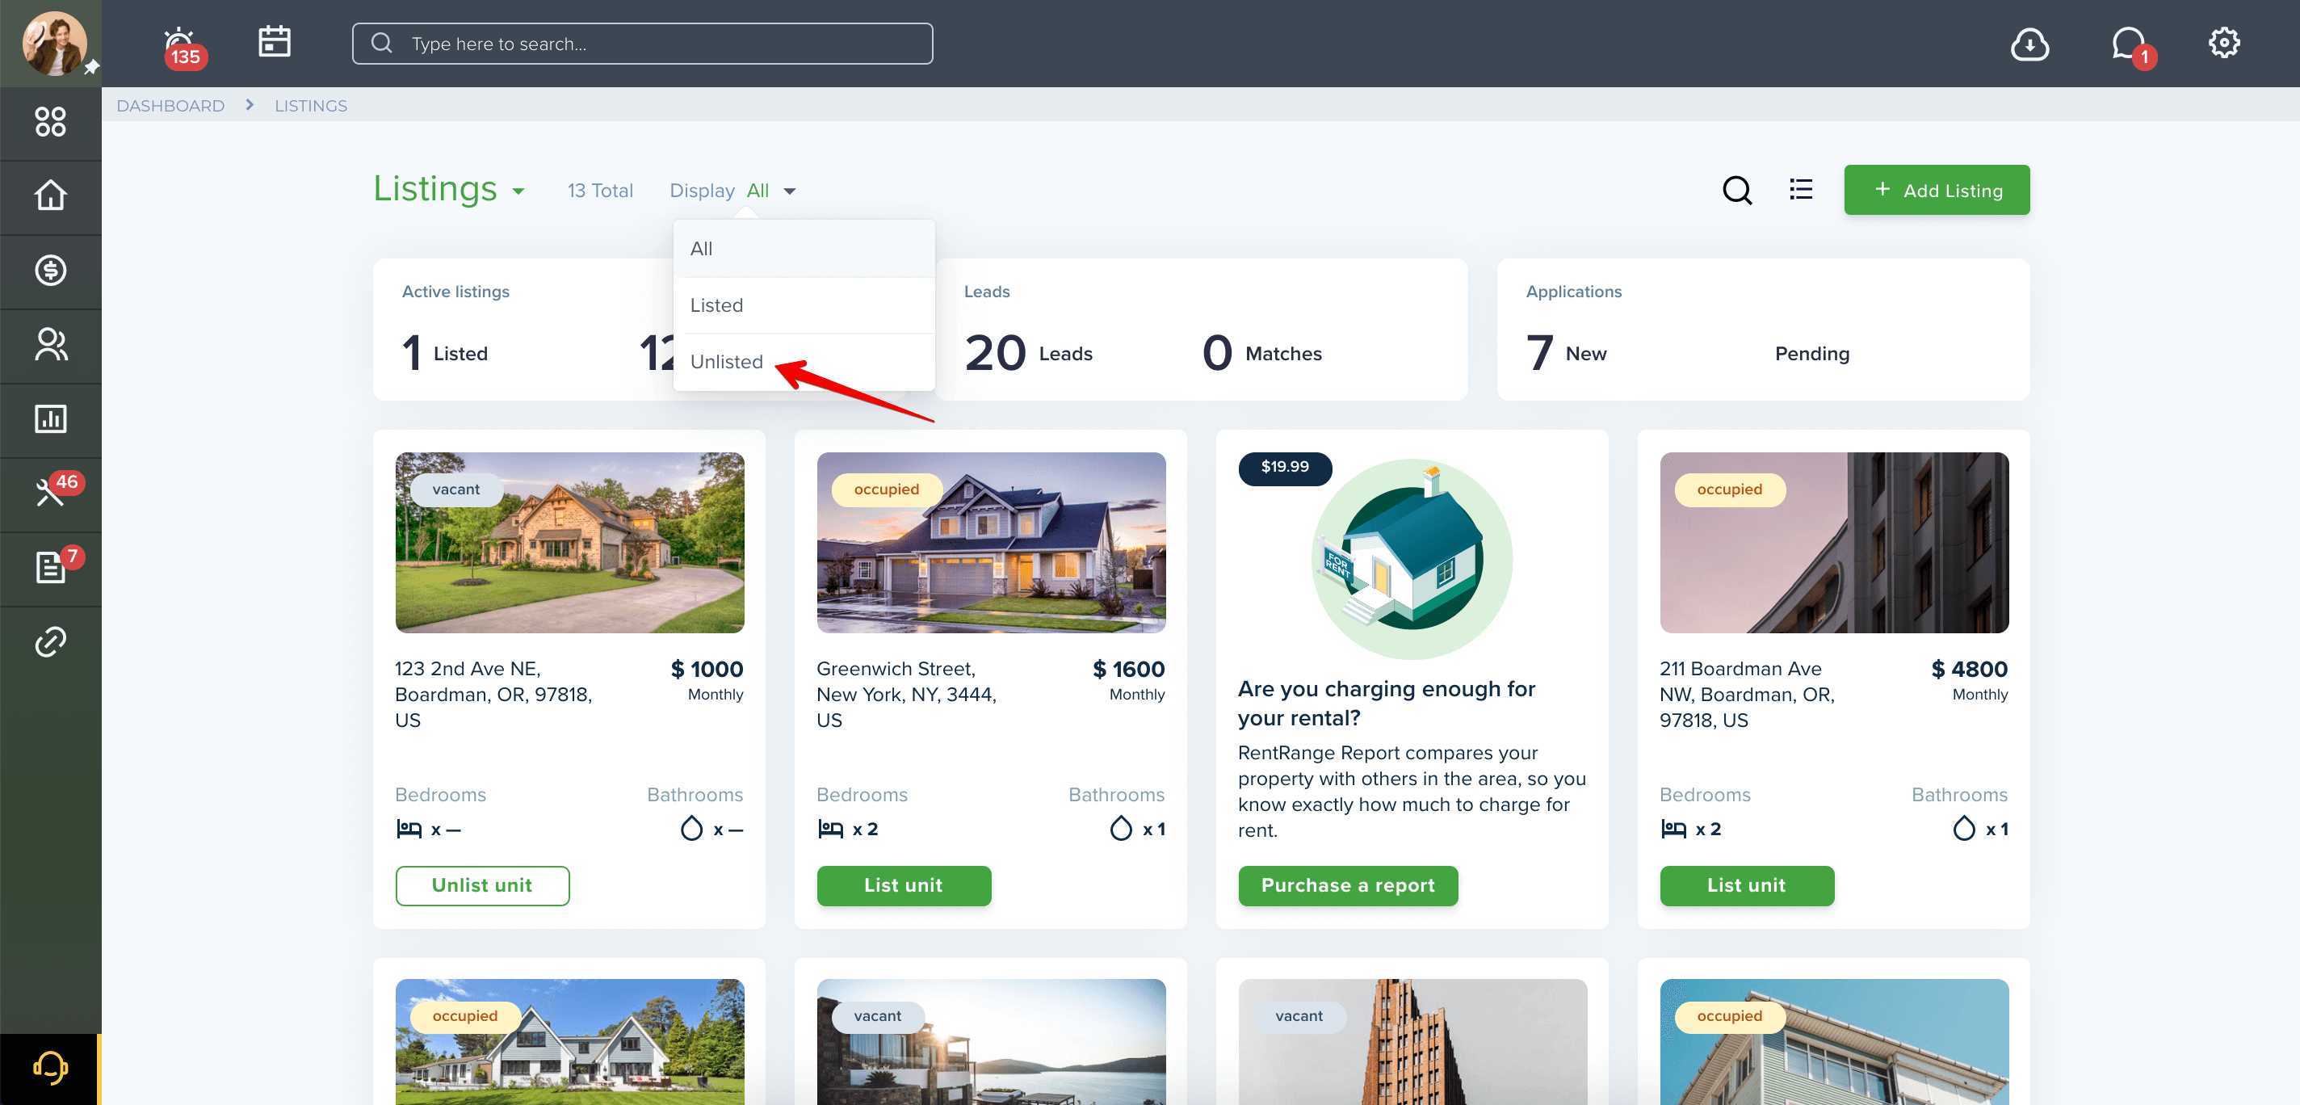This screenshot has width=2300, height=1105.
Task: Open contacts people icon in sidebar
Action: [x=51, y=344]
